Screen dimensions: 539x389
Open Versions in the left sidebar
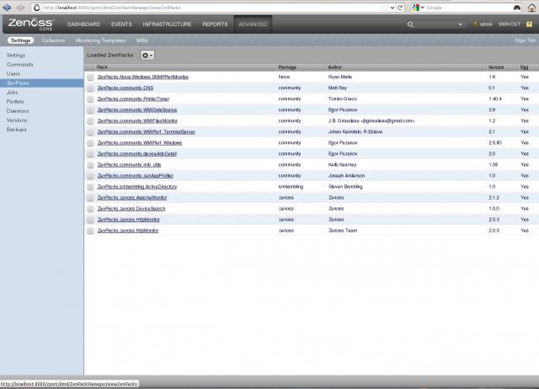tap(17, 120)
